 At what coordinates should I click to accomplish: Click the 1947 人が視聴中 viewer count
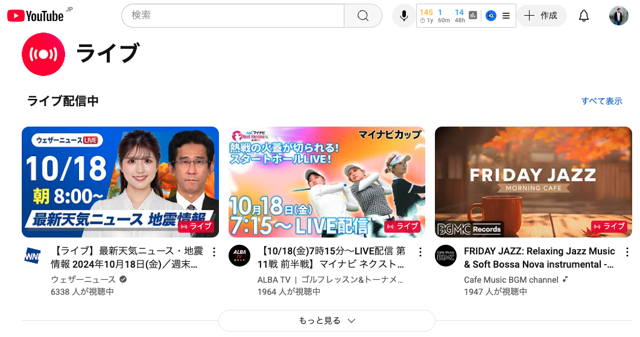[495, 292]
